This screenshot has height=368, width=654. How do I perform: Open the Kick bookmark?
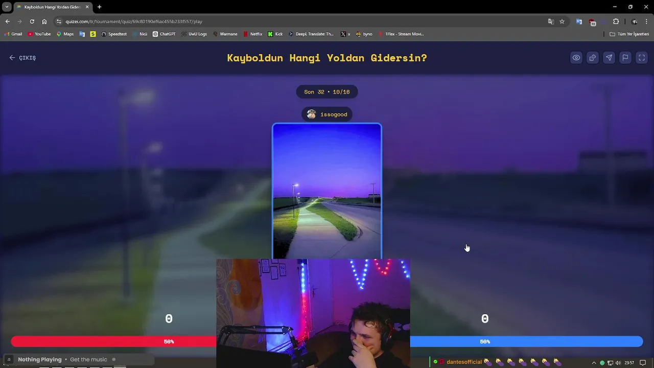coord(275,34)
